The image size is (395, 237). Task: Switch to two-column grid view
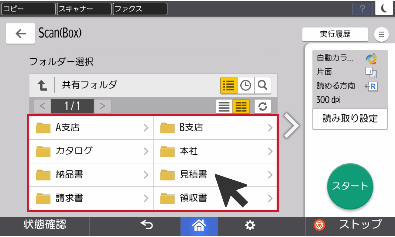coord(241,106)
